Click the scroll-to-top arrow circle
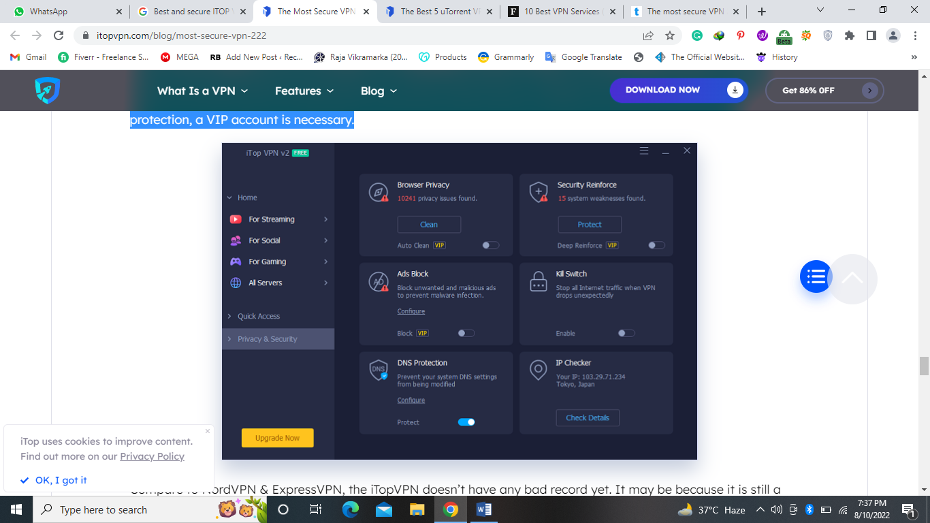930x523 pixels. 852,279
